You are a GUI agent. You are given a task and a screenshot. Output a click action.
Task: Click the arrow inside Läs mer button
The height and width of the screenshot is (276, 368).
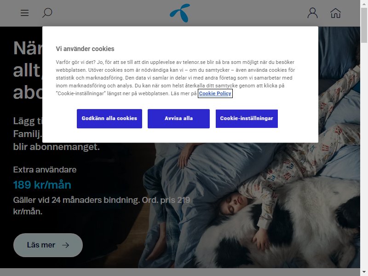[x=65, y=245]
